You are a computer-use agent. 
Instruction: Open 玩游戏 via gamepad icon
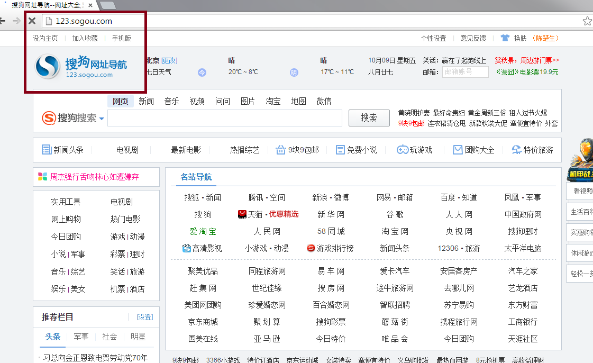402,150
